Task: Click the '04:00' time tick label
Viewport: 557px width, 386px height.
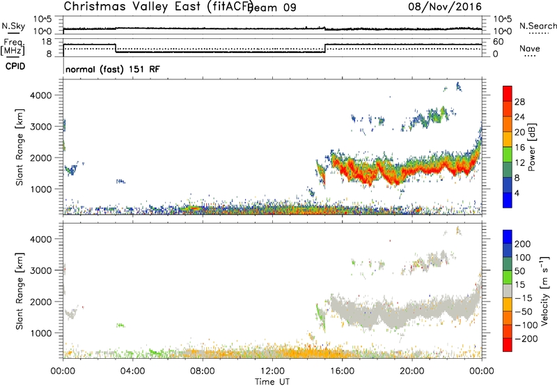Action: coord(132,371)
